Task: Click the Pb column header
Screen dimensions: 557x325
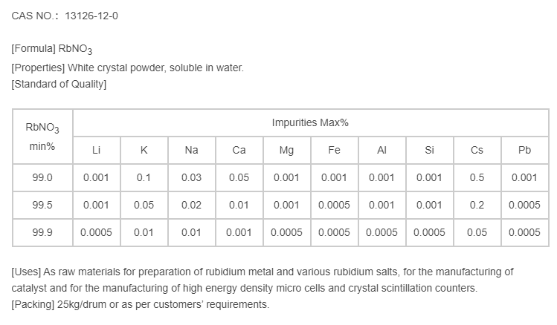Action: click(524, 150)
